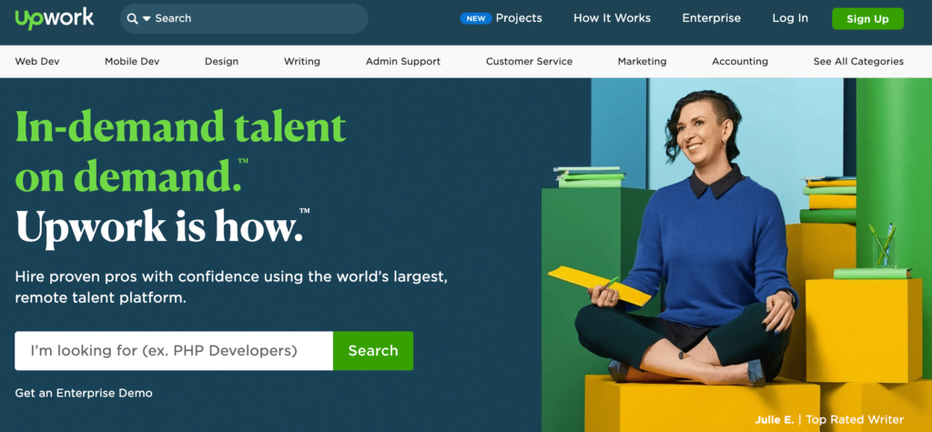The width and height of the screenshot is (932, 432).
Task: Open the Writing category
Action: [302, 61]
